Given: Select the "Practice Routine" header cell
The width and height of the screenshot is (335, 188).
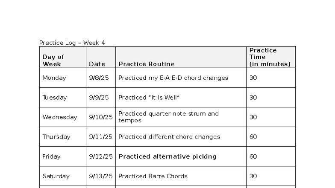Looking at the screenshot, I should [146, 64].
